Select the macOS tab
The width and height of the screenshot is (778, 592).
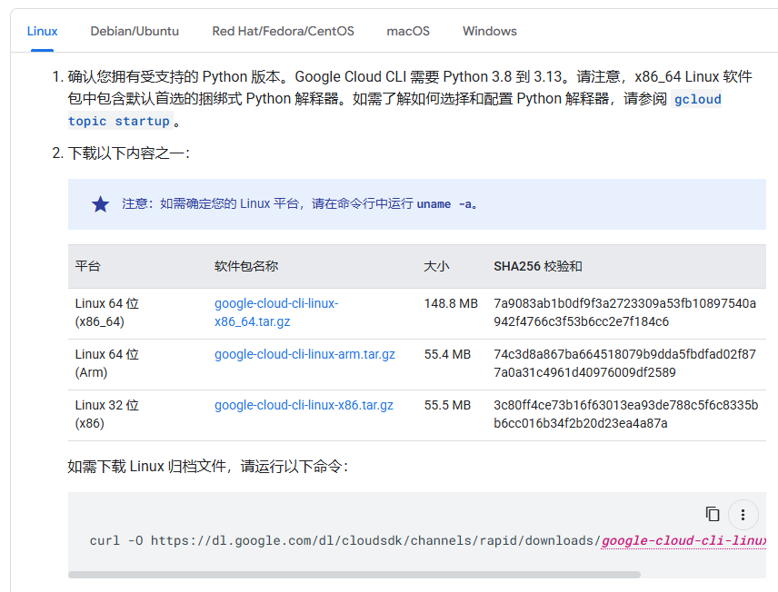[408, 31]
